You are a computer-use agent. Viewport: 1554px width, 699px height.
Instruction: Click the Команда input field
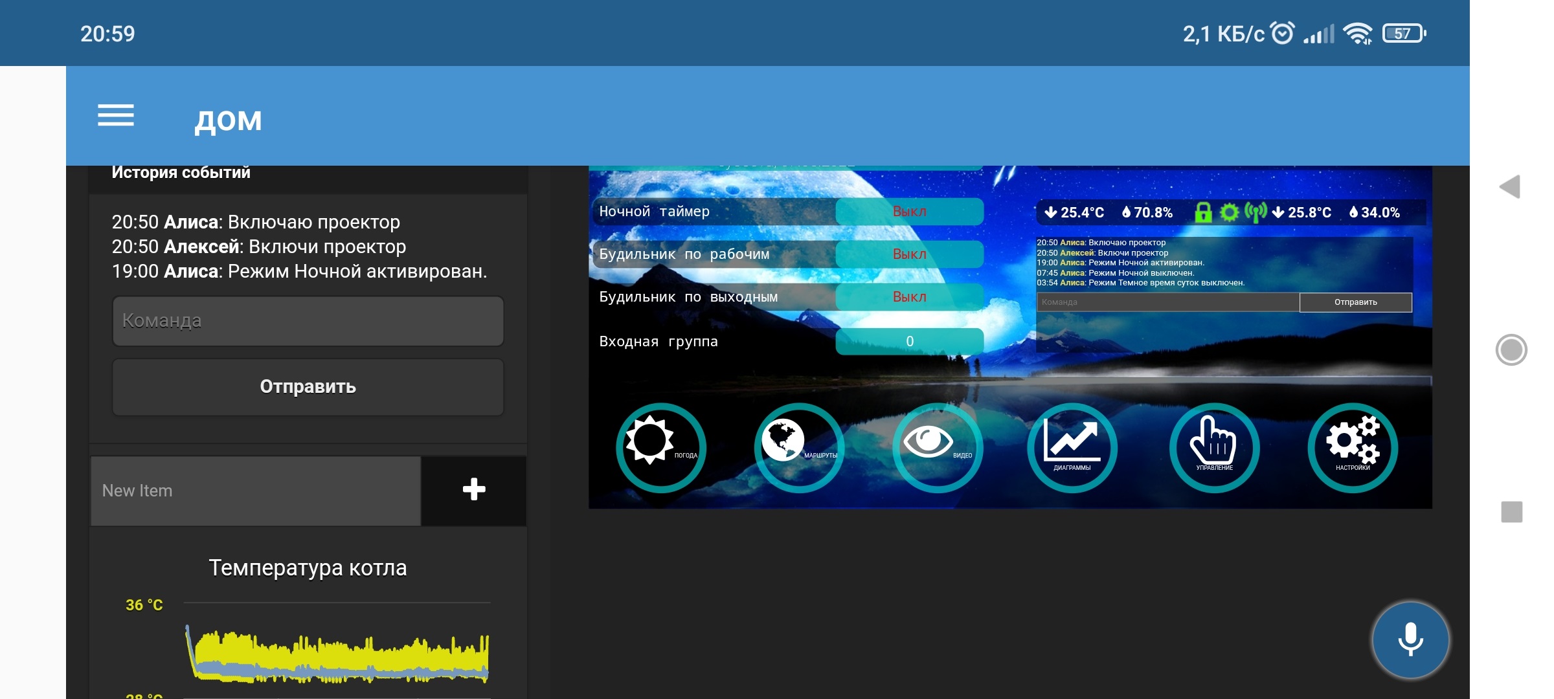306,318
